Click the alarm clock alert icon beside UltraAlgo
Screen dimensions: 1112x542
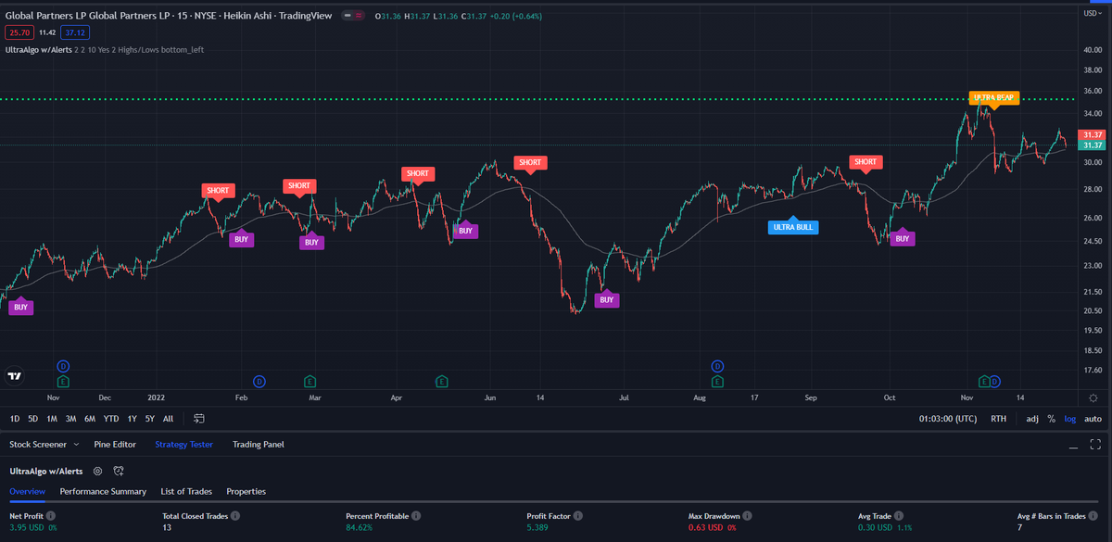(119, 471)
